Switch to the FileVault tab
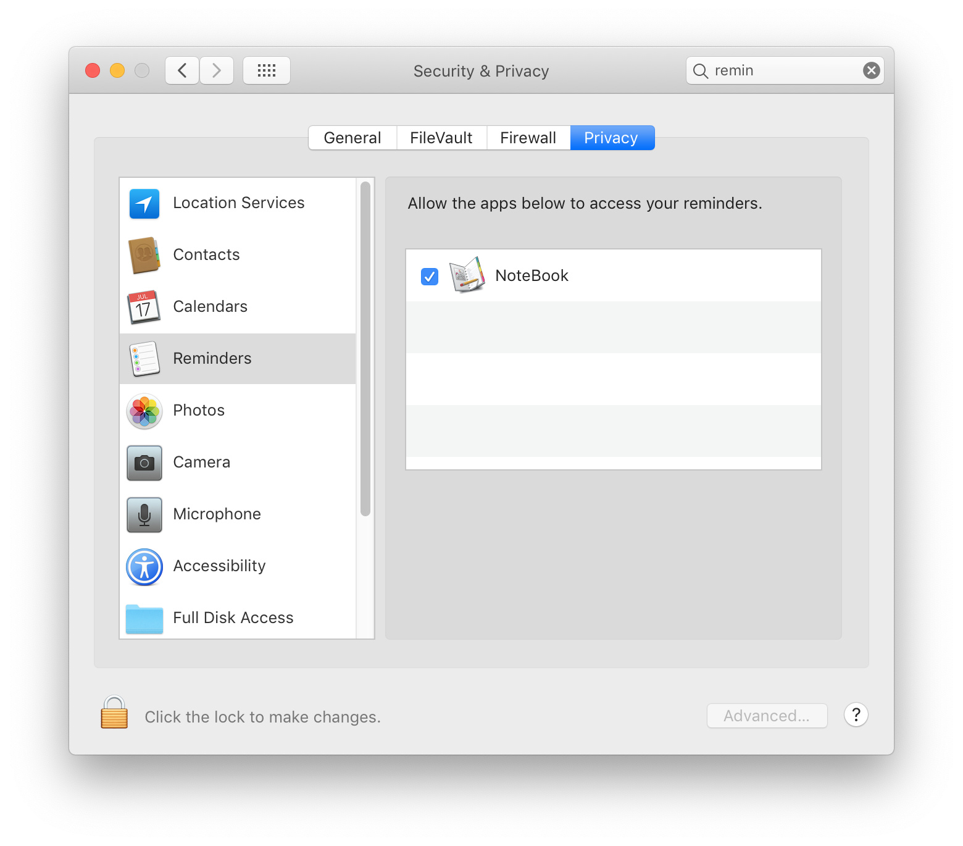 click(441, 138)
